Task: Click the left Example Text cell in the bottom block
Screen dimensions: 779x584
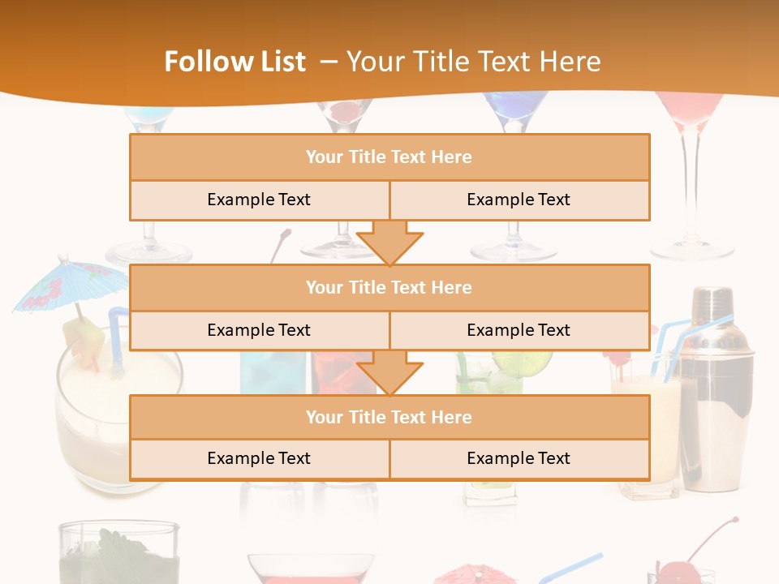Action: (259, 459)
